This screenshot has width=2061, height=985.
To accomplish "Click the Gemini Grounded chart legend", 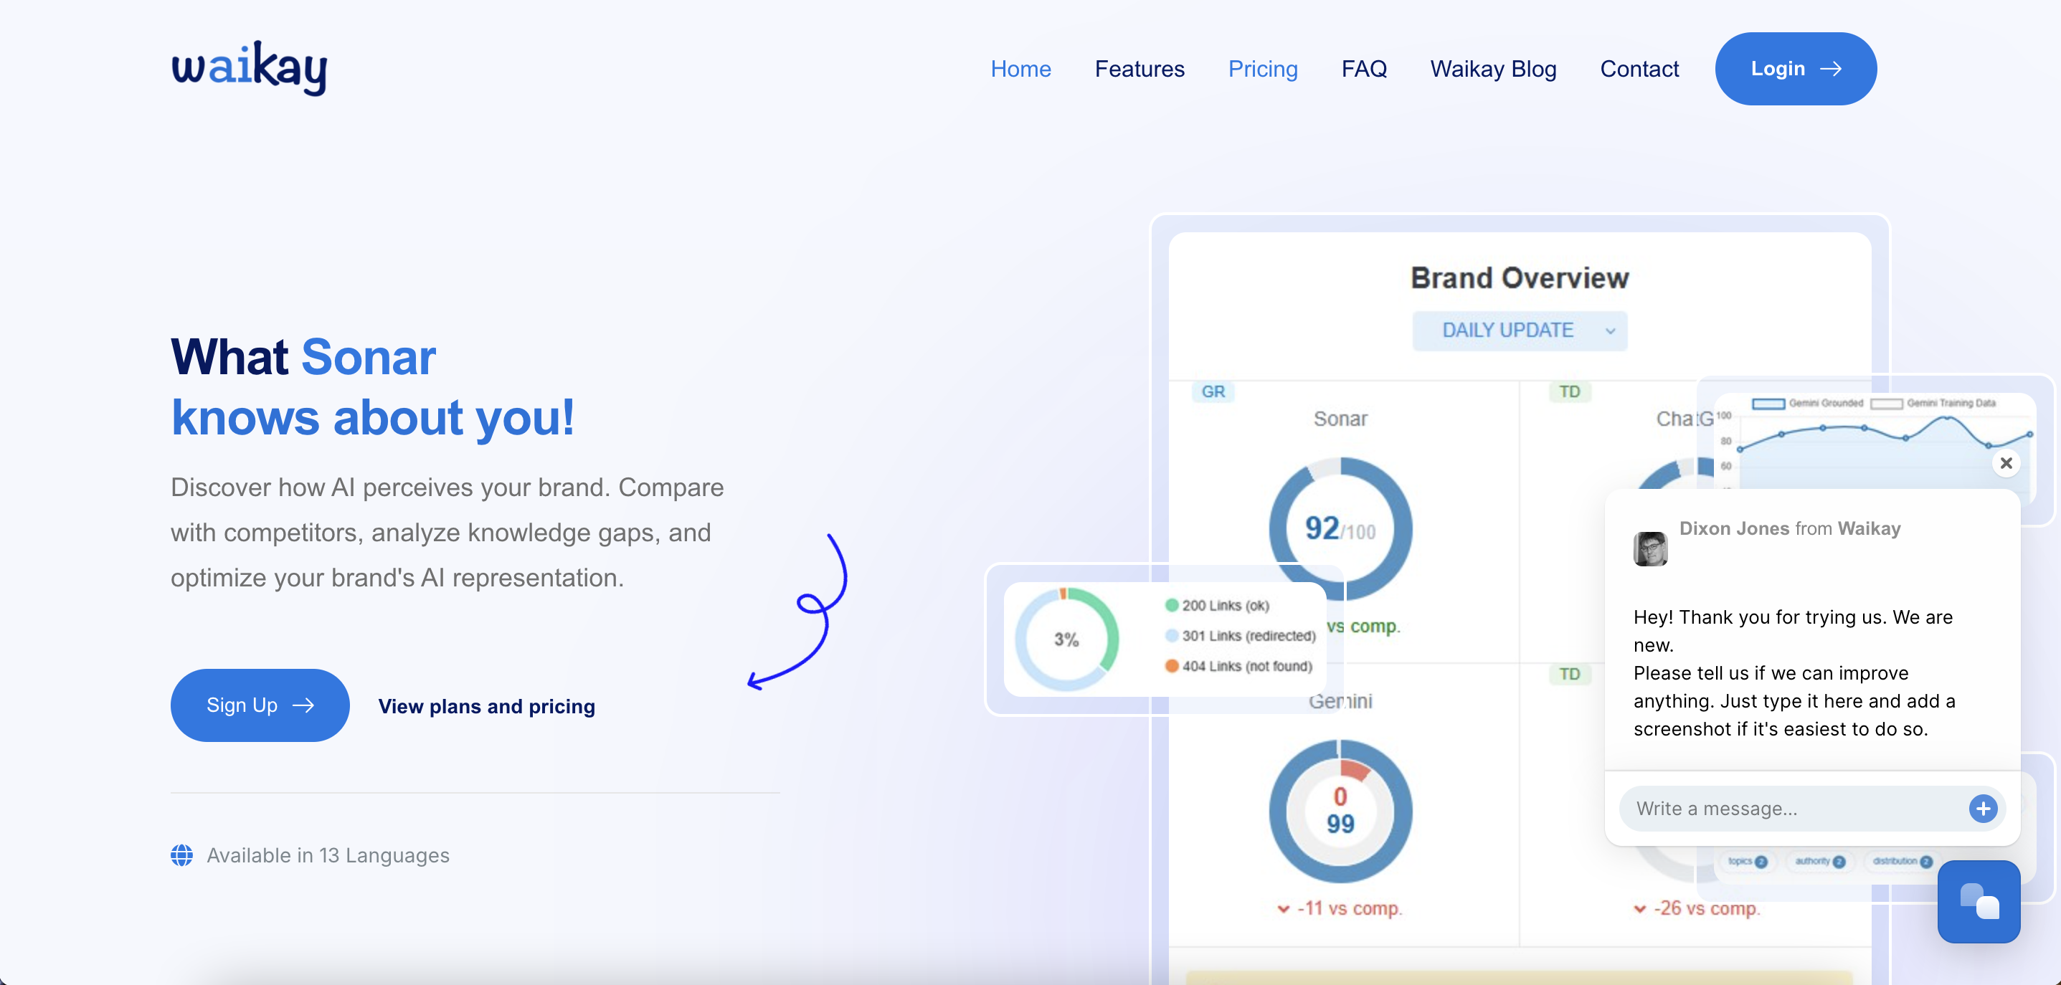I will pos(1807,404).
